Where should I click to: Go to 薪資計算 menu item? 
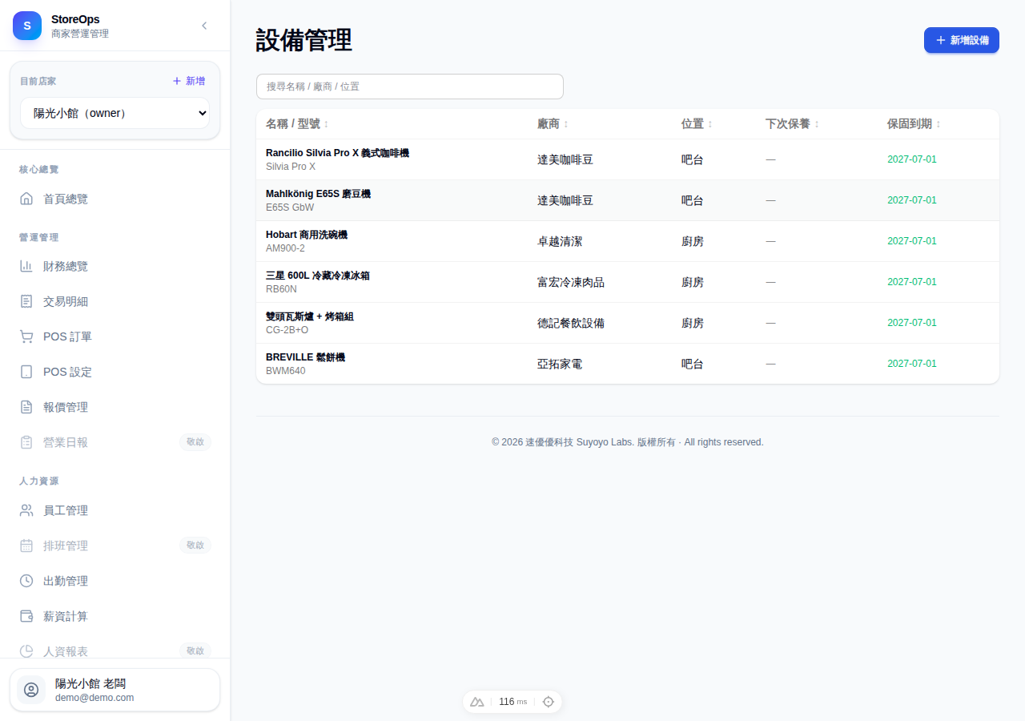pyautogui.click(x=115, y=616)
